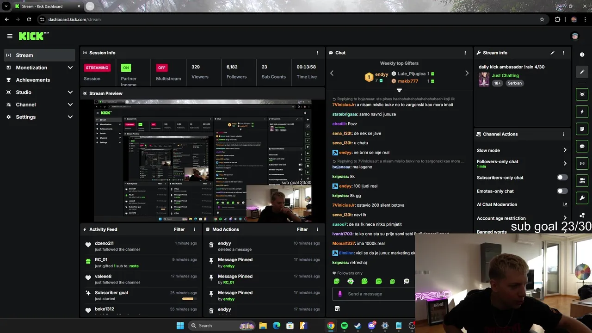Reload the browser page

29,19
